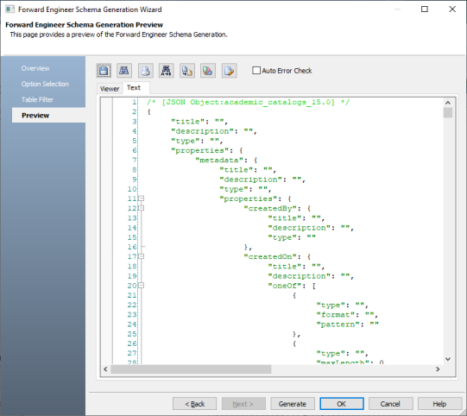Viewport: 467px width, 416px height.
Task: Click the vertical scrollbar up arrow
Action: tap(448, 103)
